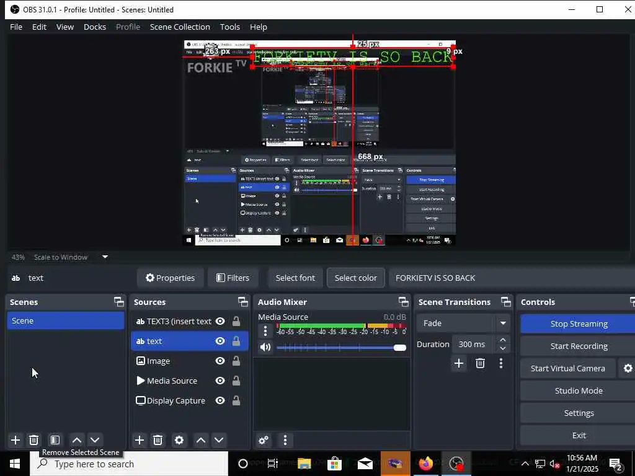Click the Exit button
Viewport: 635px width, 476px height.
click(579, 435)
